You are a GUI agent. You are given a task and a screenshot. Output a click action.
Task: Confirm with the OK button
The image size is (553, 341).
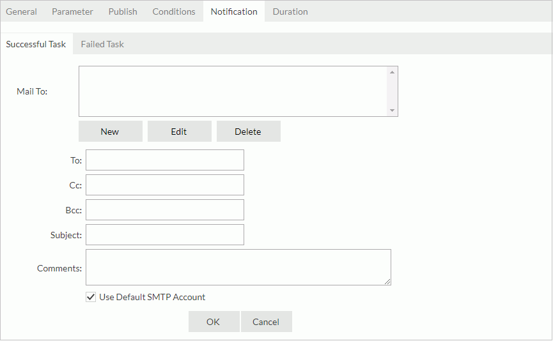214,322
